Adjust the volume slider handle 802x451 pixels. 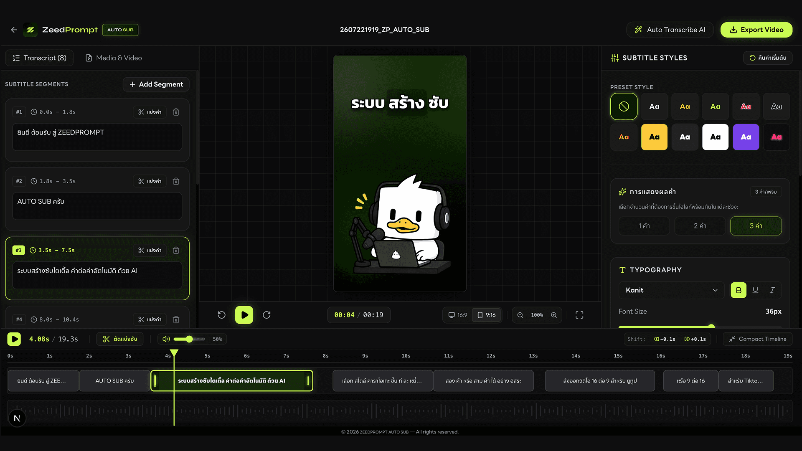[189, 339]
